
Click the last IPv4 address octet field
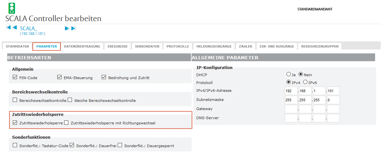coord(333,91)
